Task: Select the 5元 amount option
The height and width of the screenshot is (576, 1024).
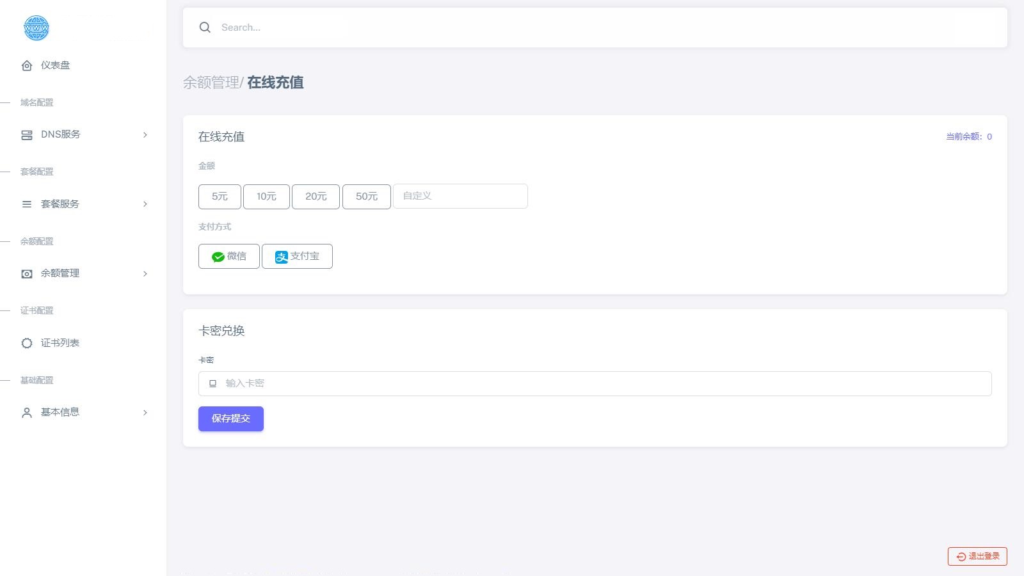Action: tap(220, 196)
